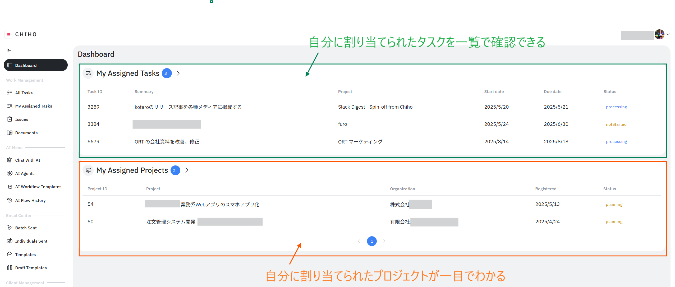
Task: Open Individuals Sent in Email Center
Action: 31,241
